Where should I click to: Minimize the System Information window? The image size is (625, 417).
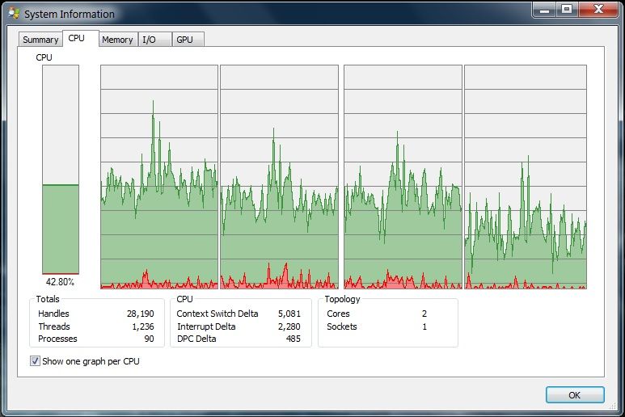click(x=544, y=10)
